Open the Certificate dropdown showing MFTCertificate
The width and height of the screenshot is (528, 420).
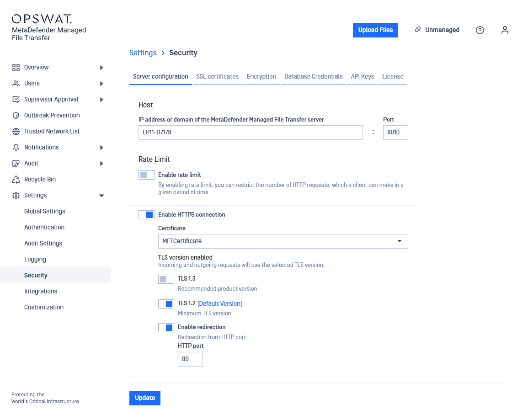tap(283, 241)
